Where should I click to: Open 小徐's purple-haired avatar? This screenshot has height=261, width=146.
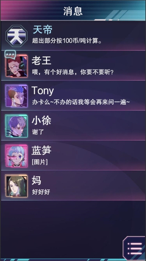(16, 126)
